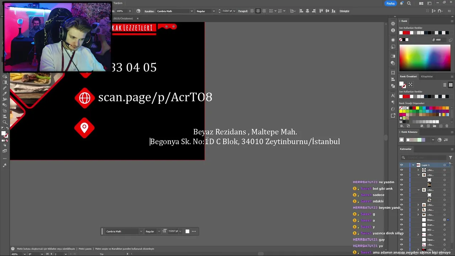Image resolution: width=455 pixels, height=256 pixels.
Task: Open the Yardım menu
Action: pos(118,3)
